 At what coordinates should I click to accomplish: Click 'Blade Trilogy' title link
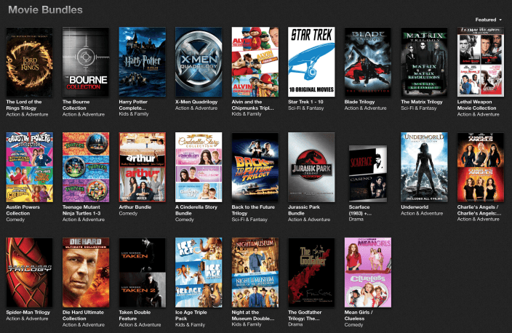(359, 102)
